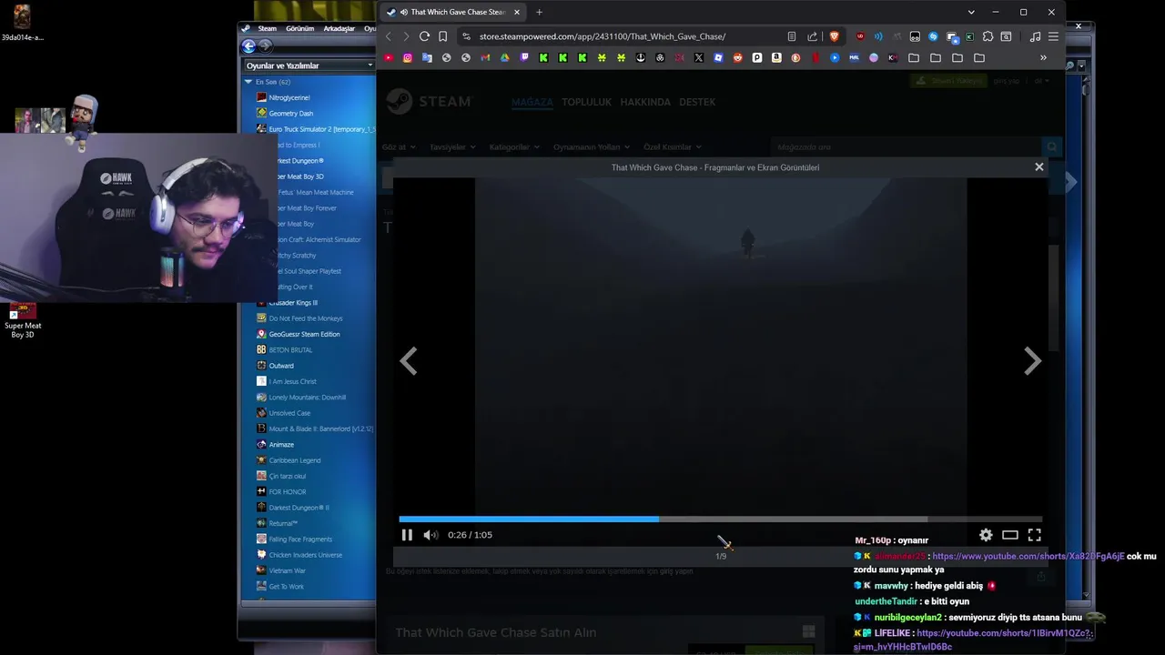
Task: Select the That Which Gave Chase tab
Action: (x=452, y=12)
